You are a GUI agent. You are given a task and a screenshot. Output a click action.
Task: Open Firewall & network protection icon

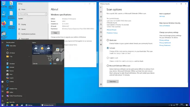click(x=101, y=28)
